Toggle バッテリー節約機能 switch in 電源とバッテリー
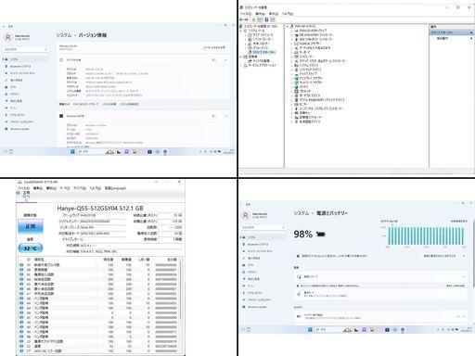The image size is (475, 356). coord(458,316)
